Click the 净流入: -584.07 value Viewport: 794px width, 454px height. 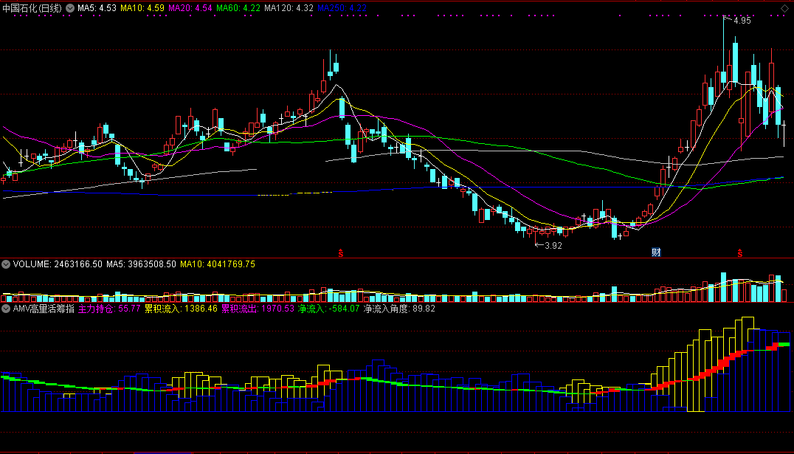pos(328,308)
